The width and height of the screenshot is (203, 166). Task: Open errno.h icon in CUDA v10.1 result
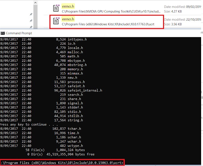point(56,8)
